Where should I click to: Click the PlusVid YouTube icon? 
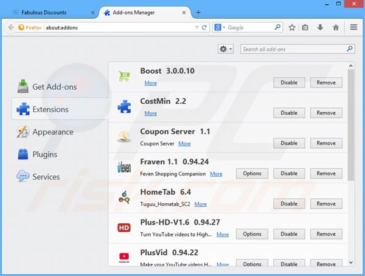[x=124, y=257]
